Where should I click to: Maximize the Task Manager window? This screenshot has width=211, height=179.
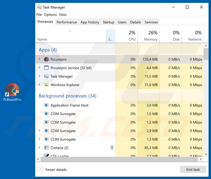pyautogui.click(x=187, y=7)
